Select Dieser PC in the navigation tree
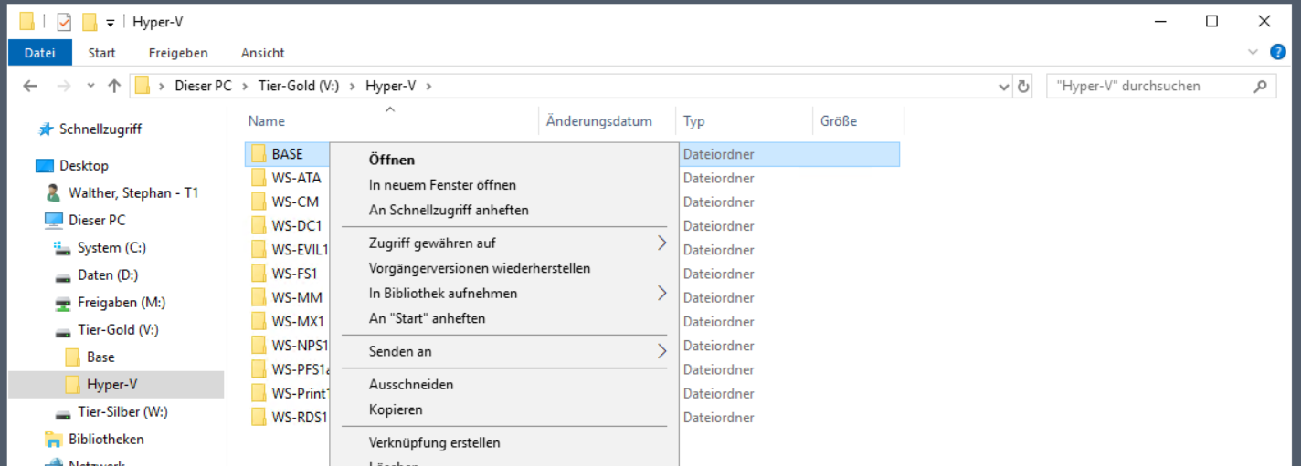Screen dimensions: 1301x466 (x=97, y=220)
